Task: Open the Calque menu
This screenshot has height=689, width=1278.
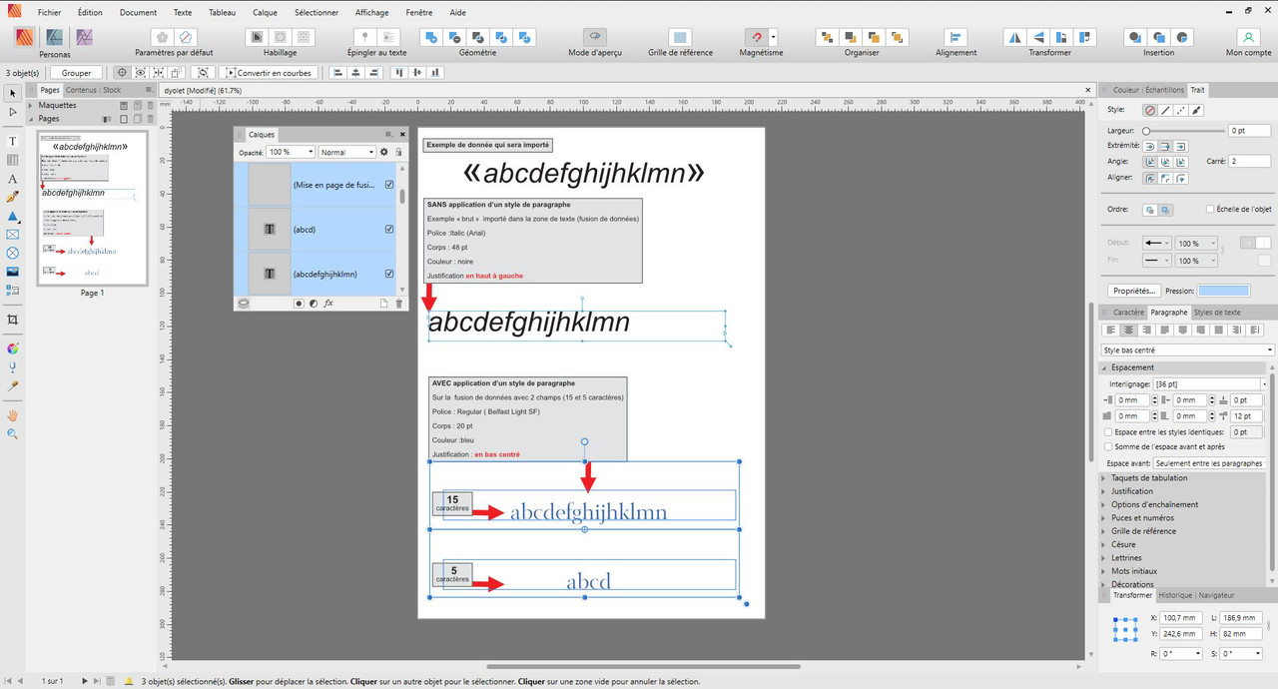Action: point(266,13)
